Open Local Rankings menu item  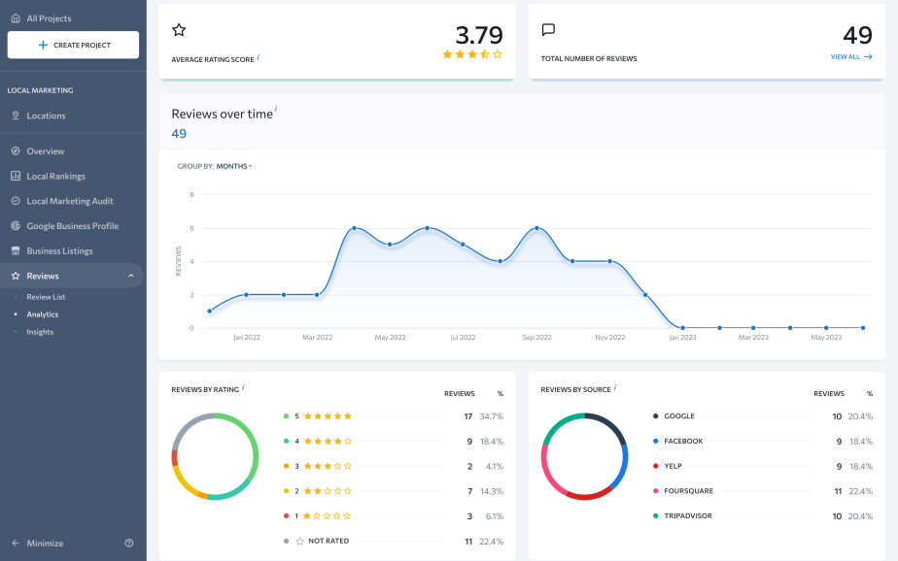click(x=55, y=176)
